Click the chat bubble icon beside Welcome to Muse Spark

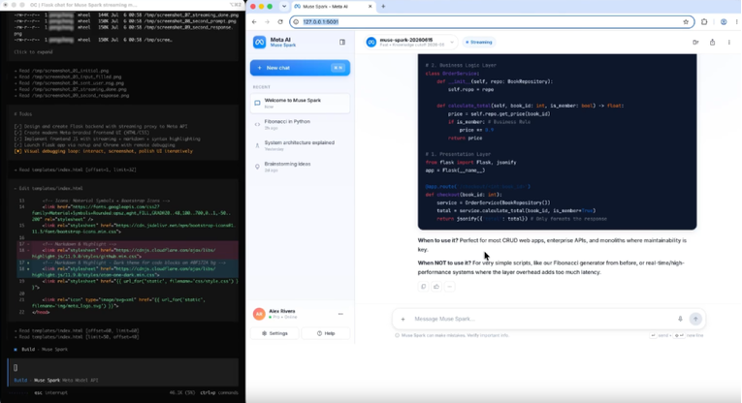point(257,103)
